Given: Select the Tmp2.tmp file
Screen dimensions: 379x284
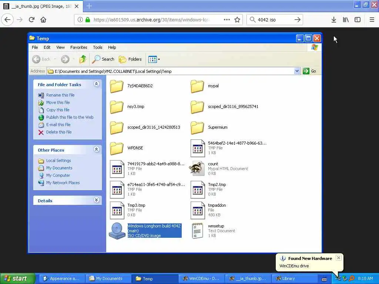Looking at the screenshot, I should [208, 190].
